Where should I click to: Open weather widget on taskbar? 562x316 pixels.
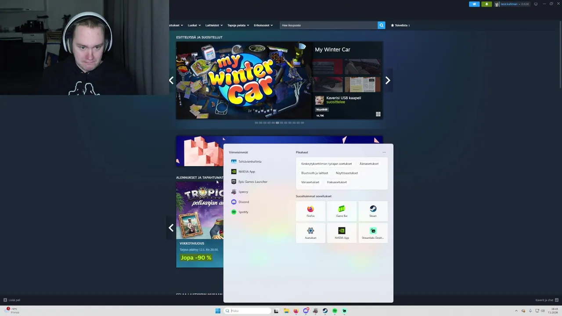[x=12, y=311]
